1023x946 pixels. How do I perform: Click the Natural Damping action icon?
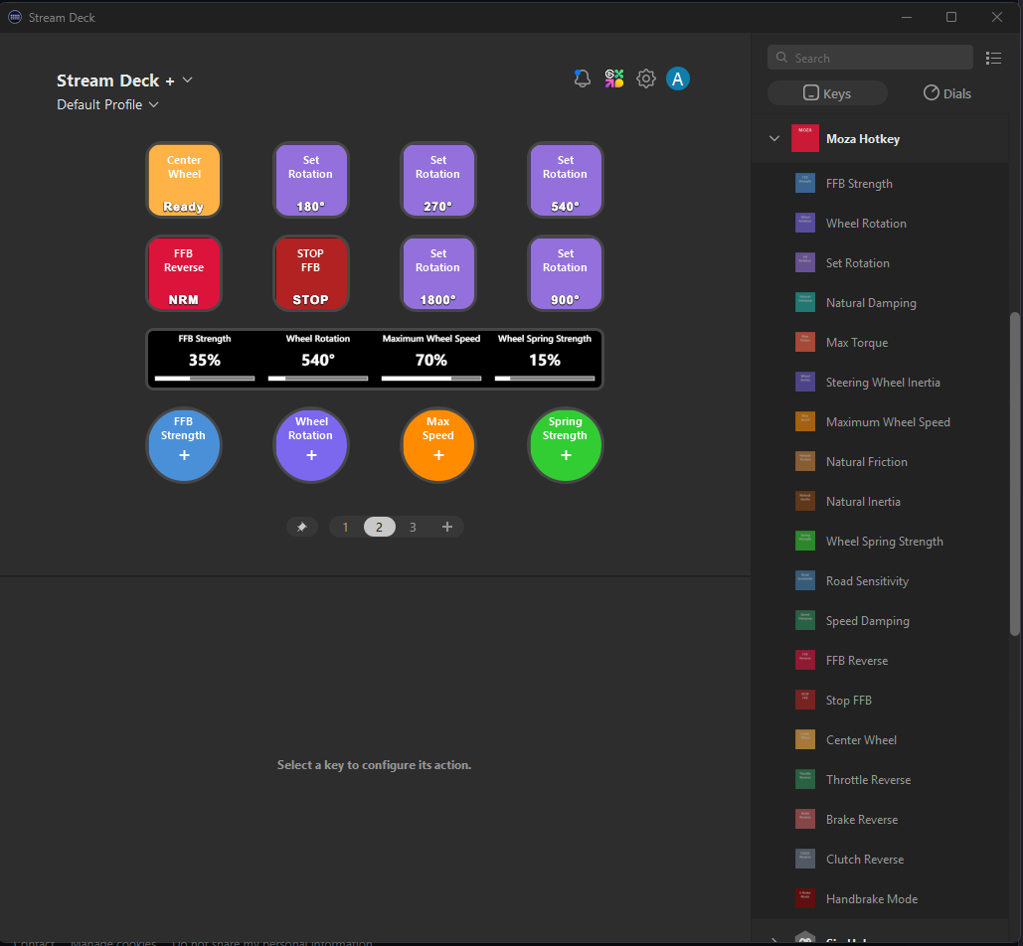[x=805, y=302]
